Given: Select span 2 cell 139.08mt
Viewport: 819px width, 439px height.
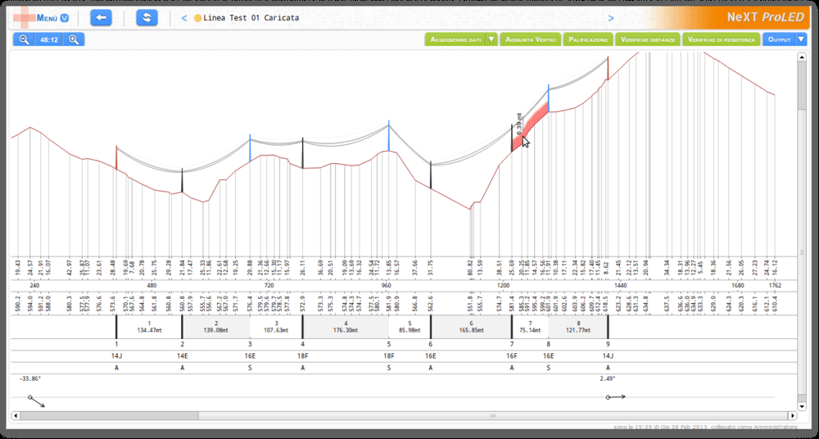Looking at the screenshot, I should [215, 327].
